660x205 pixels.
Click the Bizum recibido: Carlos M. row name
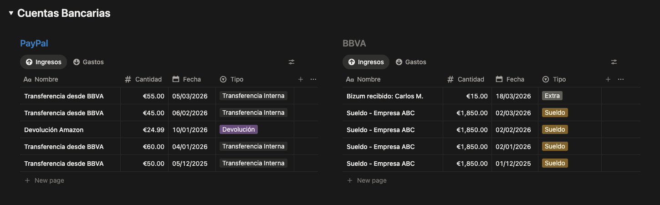[x=385, y=96]
